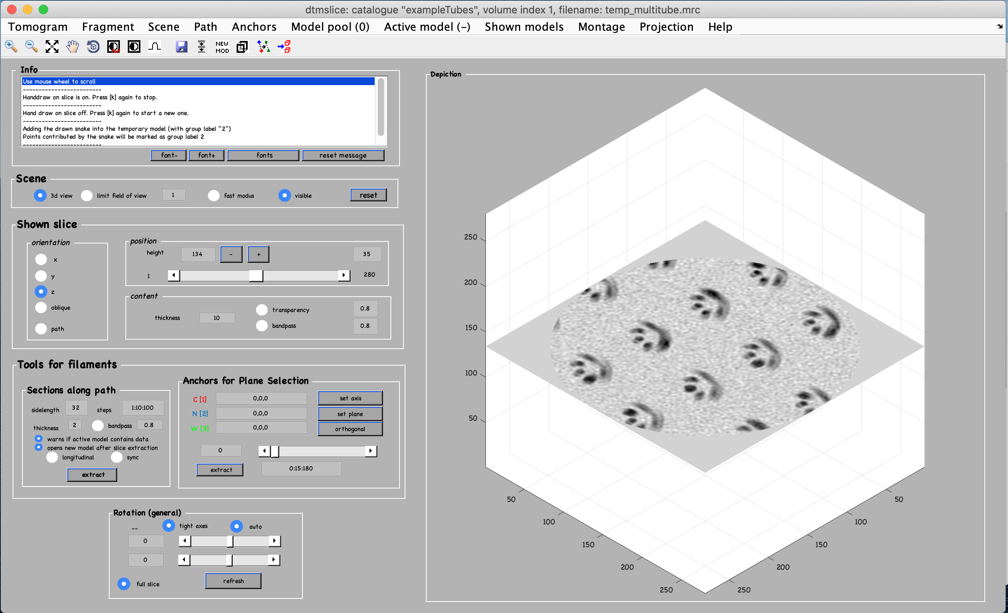The height and width of the screenshot is (613, 1008).
Task: Click the toolbar overflow arrow at far right
Action: [x=1000, y=26]
